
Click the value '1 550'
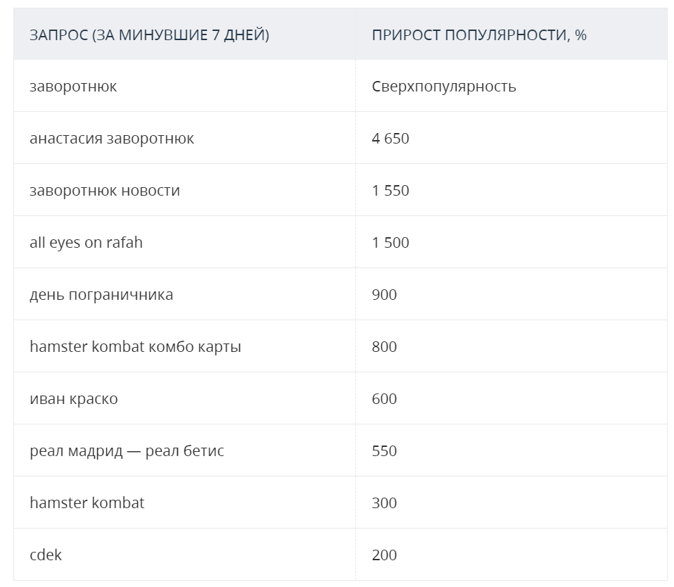pyautogui.click(x=390, y=191)
